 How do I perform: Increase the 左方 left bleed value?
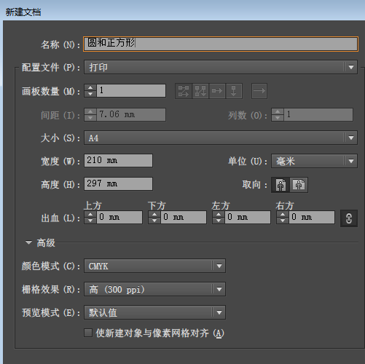click(x=219, y=214)
